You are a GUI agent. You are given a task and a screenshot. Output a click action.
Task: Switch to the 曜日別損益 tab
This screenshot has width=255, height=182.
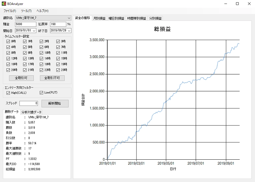[116, 19]
